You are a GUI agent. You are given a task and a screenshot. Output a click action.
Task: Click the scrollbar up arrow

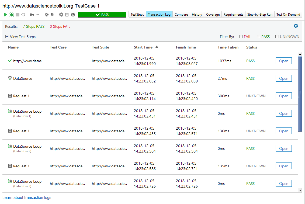coord(300,54)
